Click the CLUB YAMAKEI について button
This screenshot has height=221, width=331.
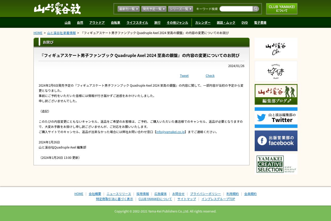click(282, 9)
